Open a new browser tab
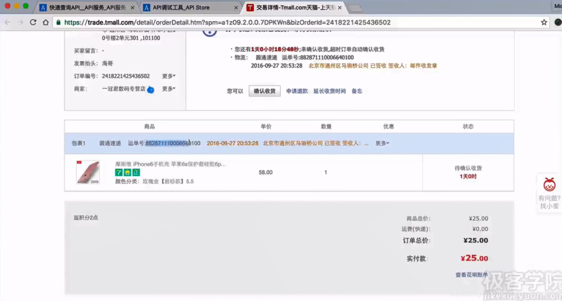The width and height of the screenshot is (562, 301). tap(355, 8)
